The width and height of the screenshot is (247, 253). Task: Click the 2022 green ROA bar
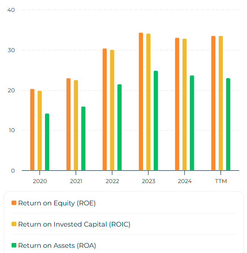(120, 128)
